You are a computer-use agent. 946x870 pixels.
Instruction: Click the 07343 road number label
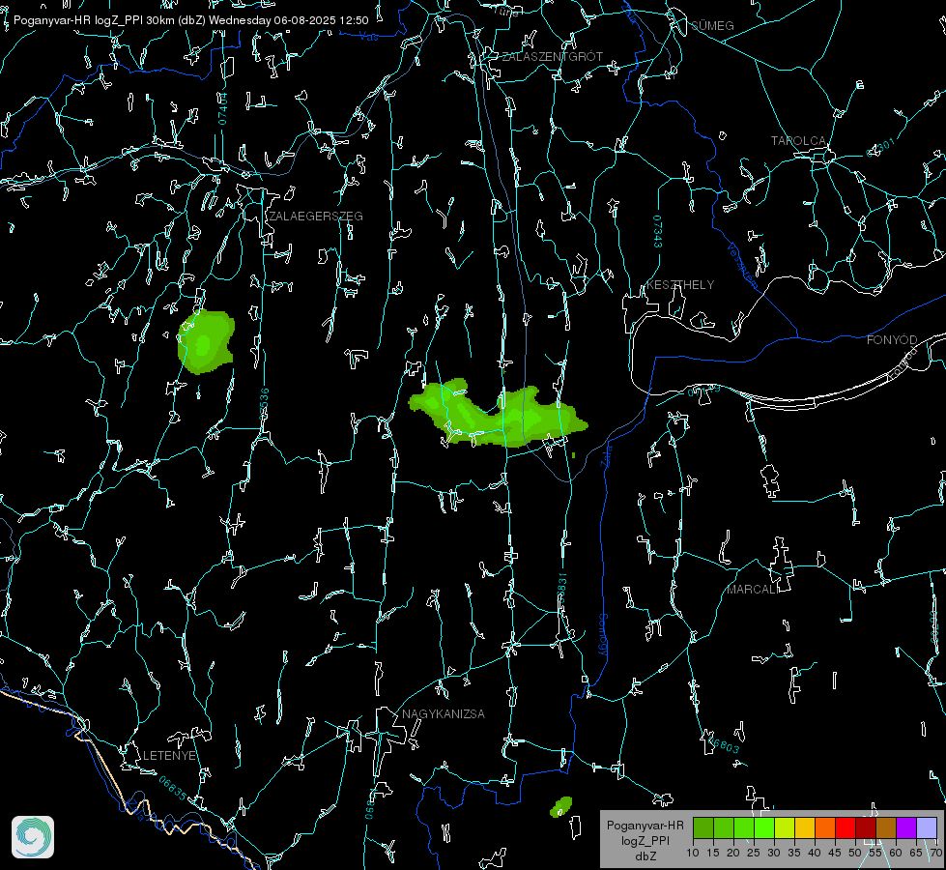[x=658, y=231]
